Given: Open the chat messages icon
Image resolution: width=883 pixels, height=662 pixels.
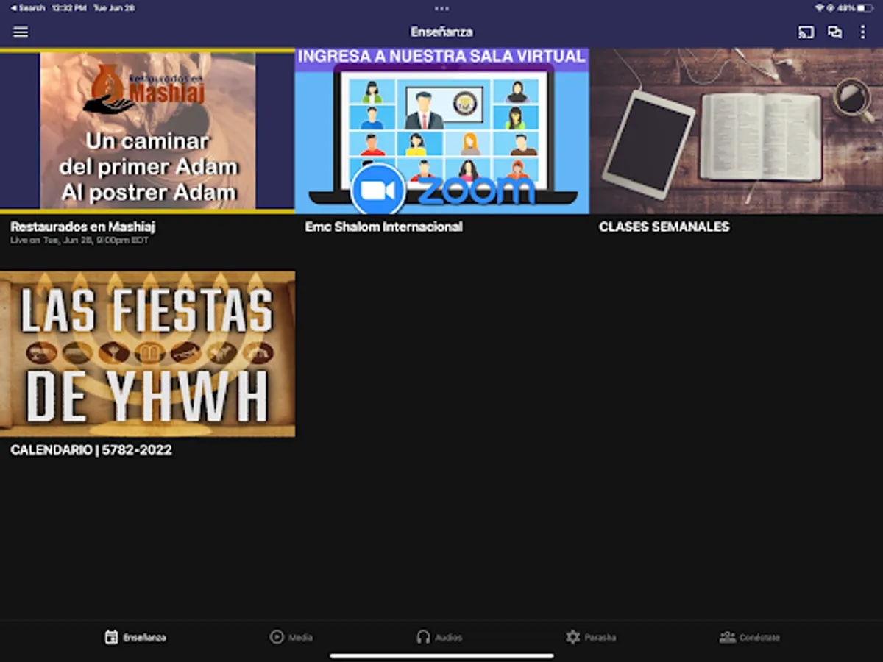Looking at the screenshot, I should [834, 32].
